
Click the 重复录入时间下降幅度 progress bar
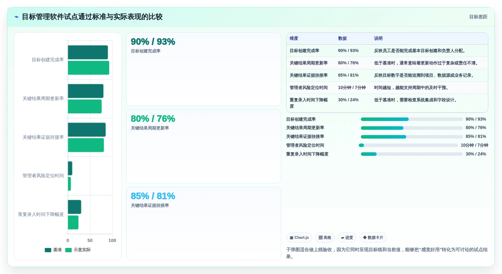point(412,154)
